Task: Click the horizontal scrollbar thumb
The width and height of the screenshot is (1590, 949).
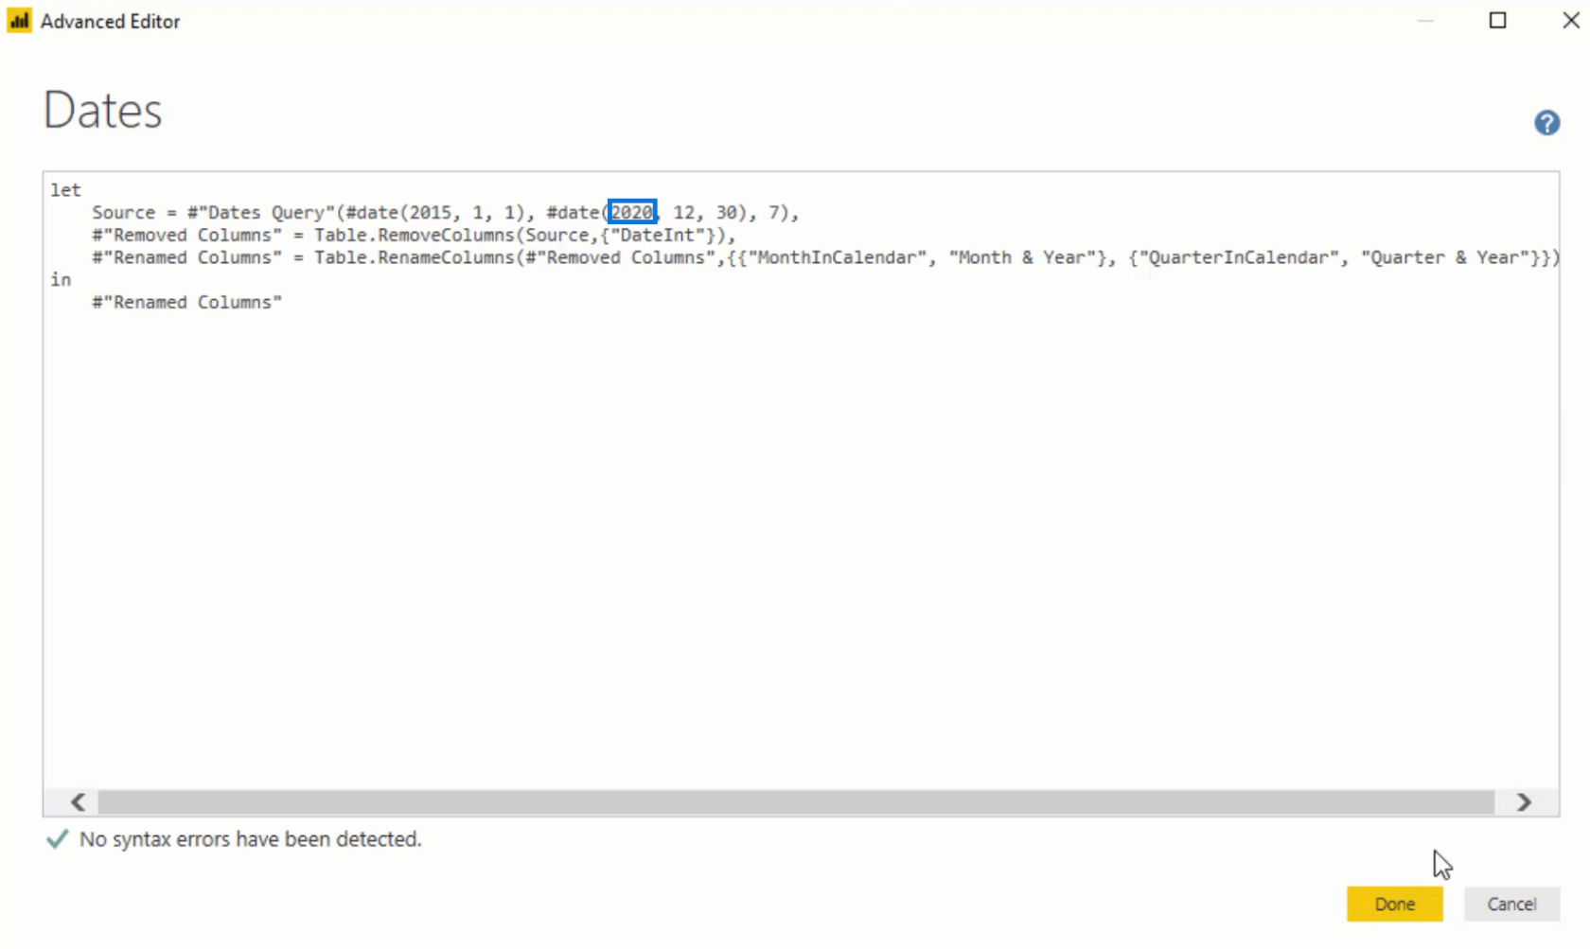Action: [x=796, y=802]
